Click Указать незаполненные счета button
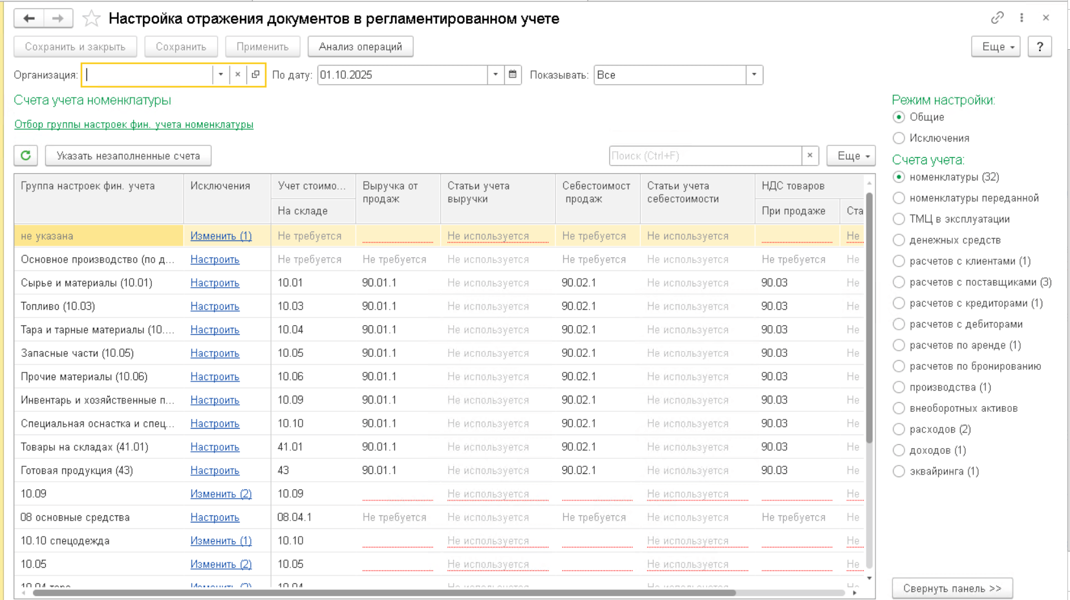 (x=128, y=156)
